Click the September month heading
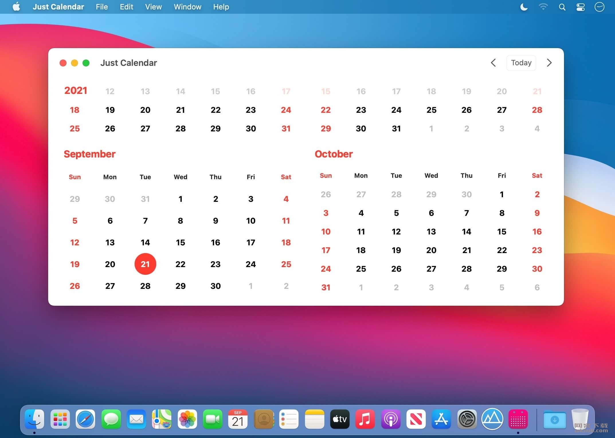Image resolution: width=615 pixels, height=438 pixels. (x=89, y=154)
